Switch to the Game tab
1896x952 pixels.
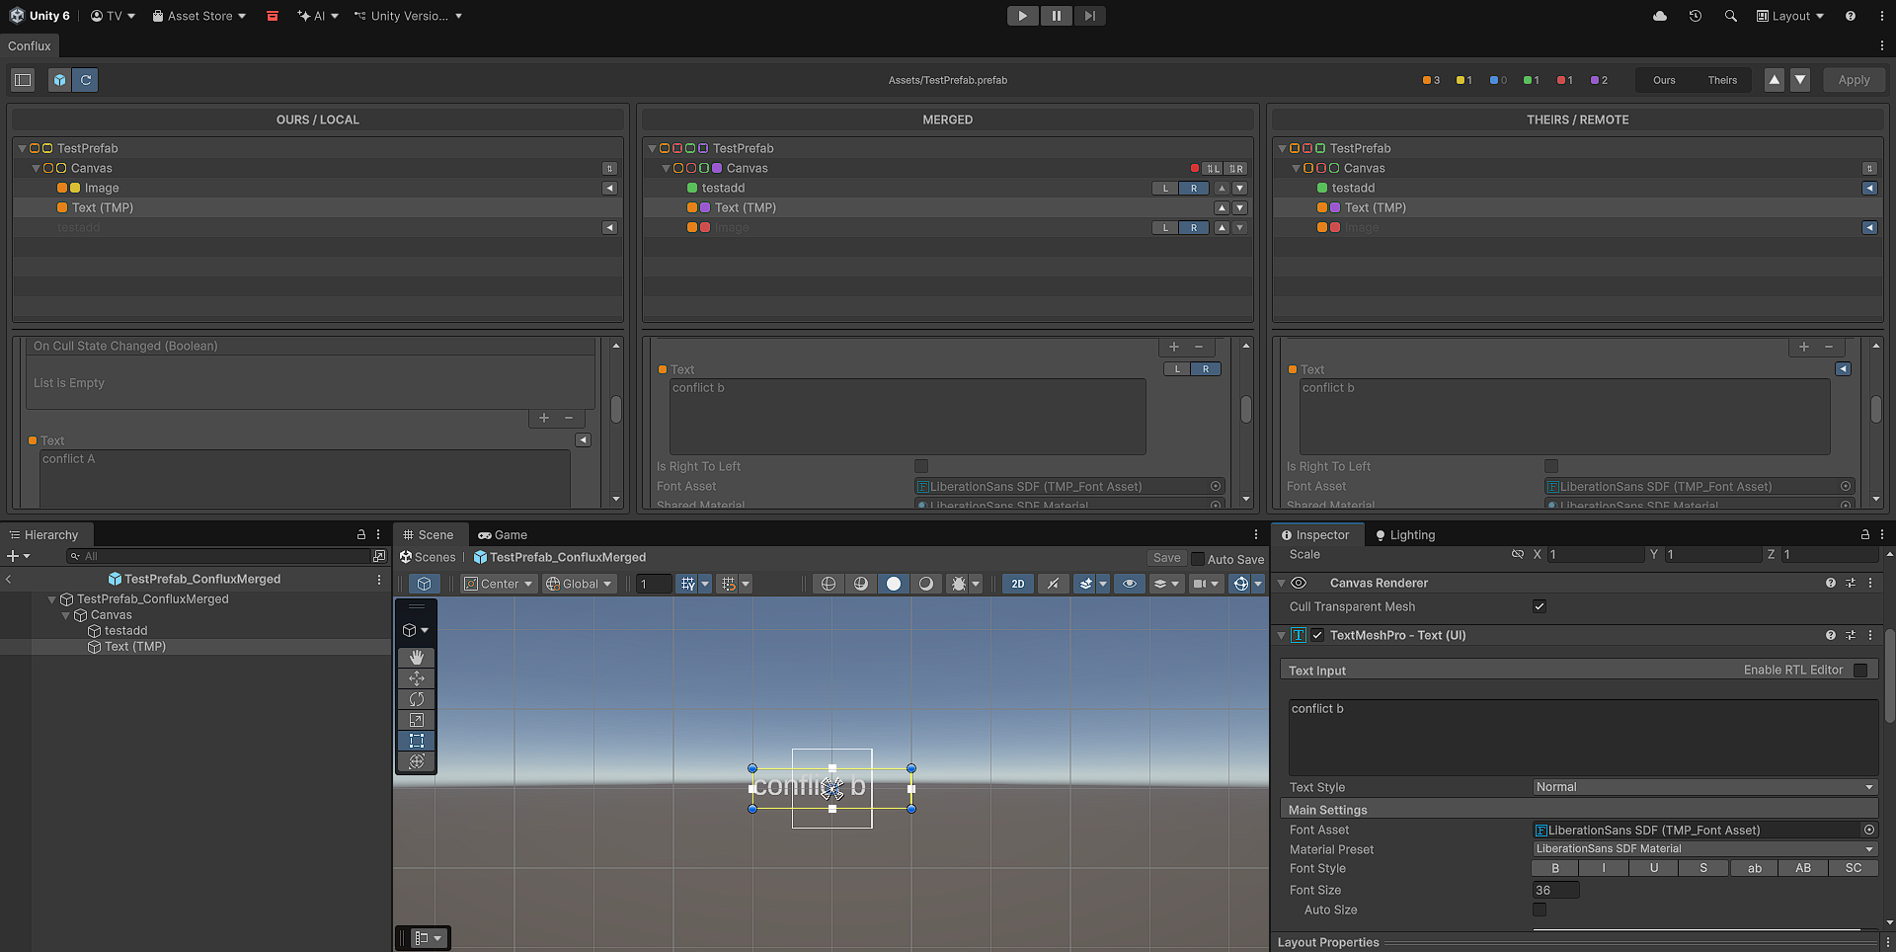[x=503, y=535]
